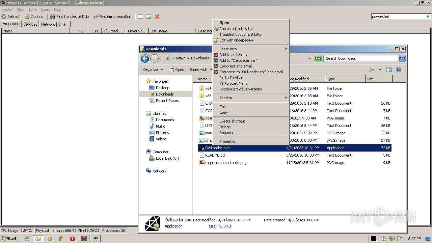The image size is (432, 243).
Task: Select requirementsactually.png file
Action: (294, 163)
